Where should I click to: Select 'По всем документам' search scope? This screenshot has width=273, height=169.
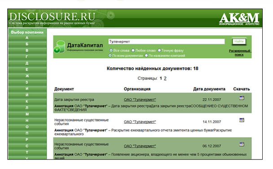(x=110, y=56)
